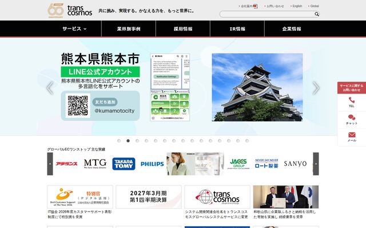Open the 企業情報 menu
Viewport: 366px width, 228px height.
tap(292, 28)
